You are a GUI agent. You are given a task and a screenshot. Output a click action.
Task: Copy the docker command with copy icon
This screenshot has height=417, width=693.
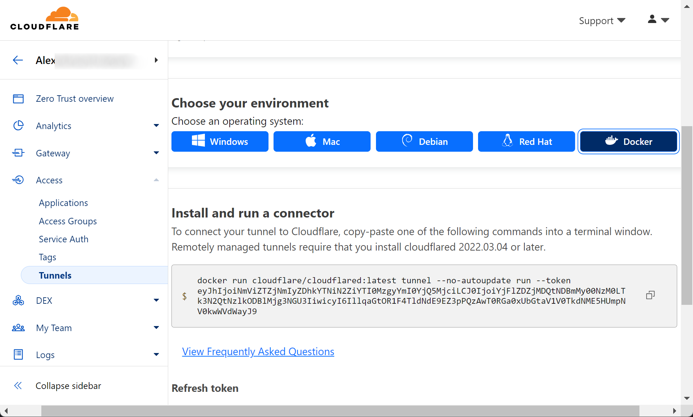pyautogui.click(x=650, y=295)
